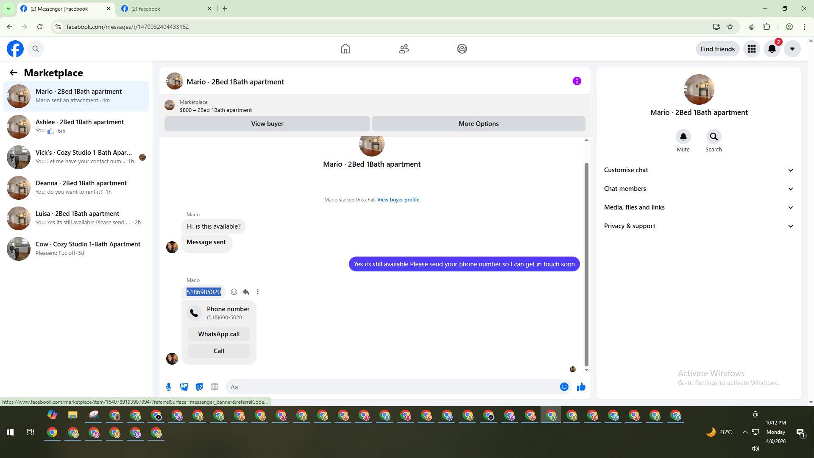Click Find friends button
Viewport: 814px width, 458px height.
718,49
